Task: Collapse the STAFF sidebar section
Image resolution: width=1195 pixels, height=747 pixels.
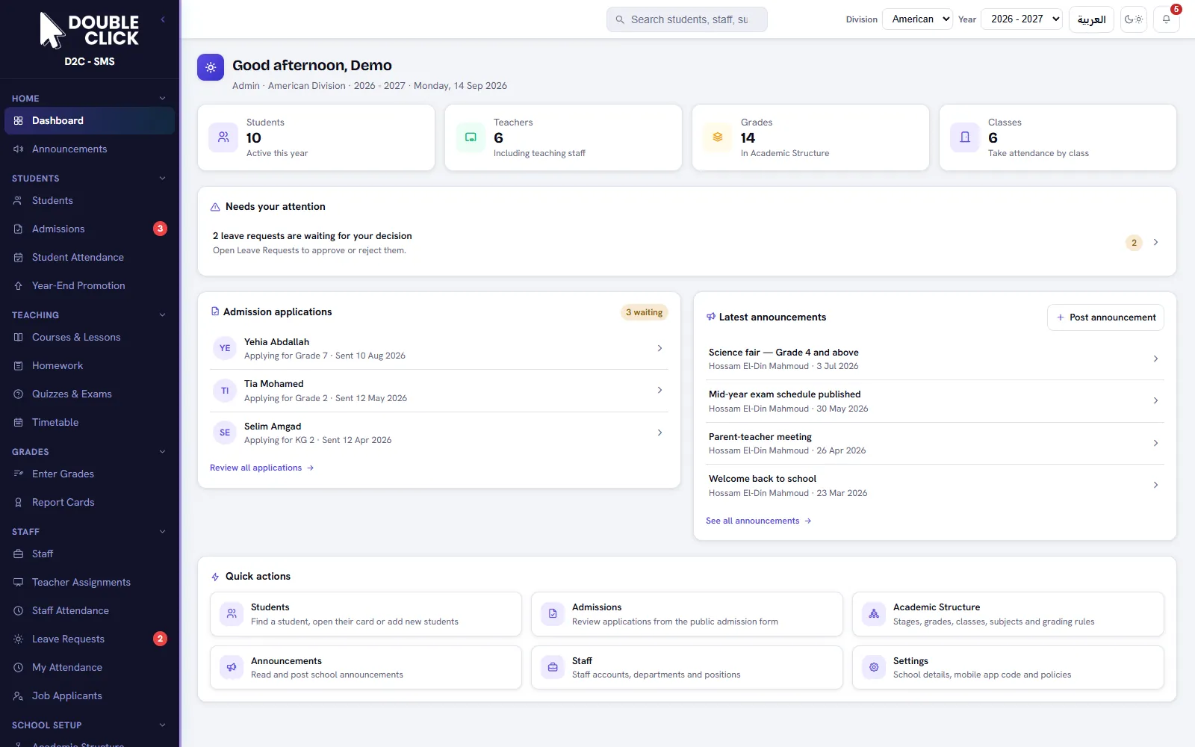Action: click(162, 531)
